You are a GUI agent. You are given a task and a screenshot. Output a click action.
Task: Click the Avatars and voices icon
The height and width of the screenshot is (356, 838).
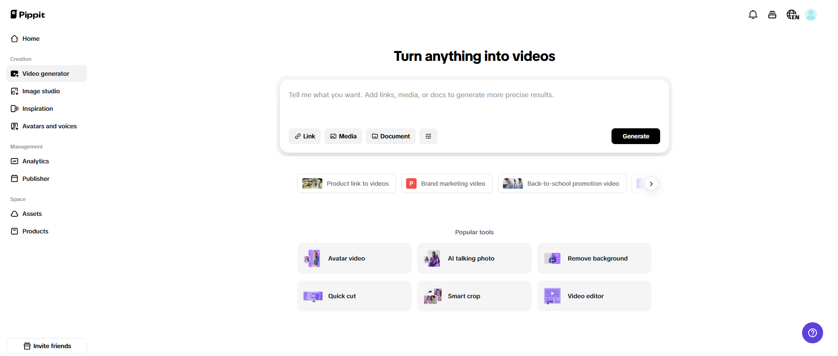(14, 126)
